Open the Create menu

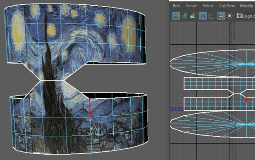(191, 6)
